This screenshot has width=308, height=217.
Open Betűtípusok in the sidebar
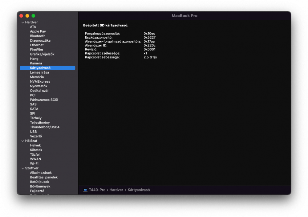click(39, 182)
